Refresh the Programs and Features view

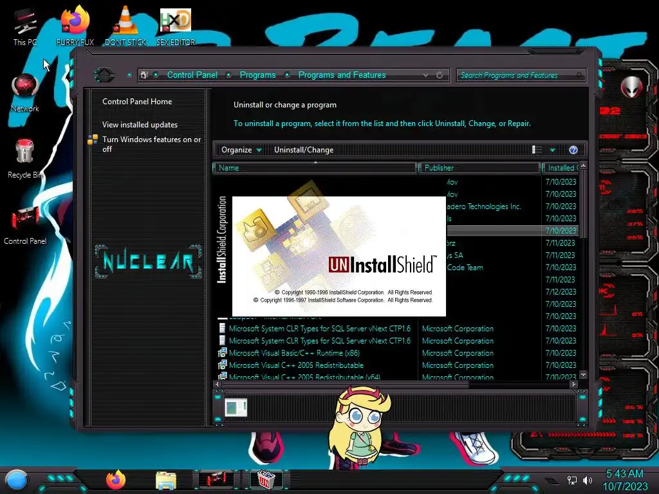[440, 75]
